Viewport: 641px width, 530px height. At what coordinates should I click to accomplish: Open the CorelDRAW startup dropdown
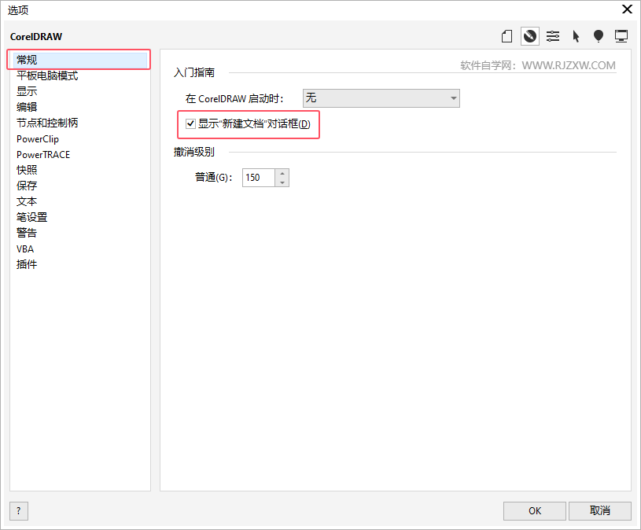[x=381, y=98]
